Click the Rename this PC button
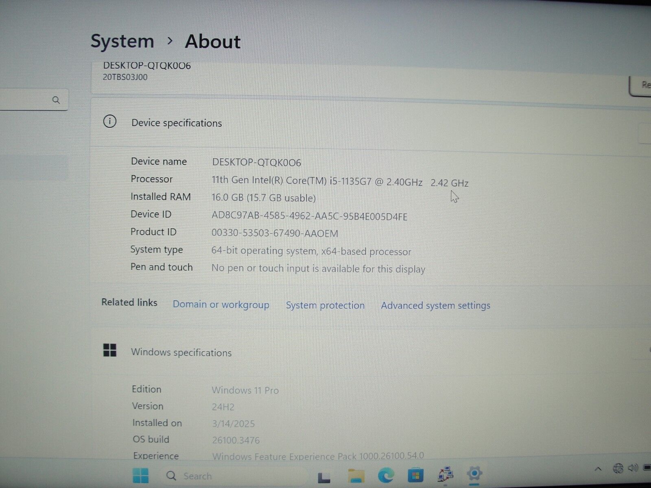This screenshot has width=651, height=488. point(642,85)
